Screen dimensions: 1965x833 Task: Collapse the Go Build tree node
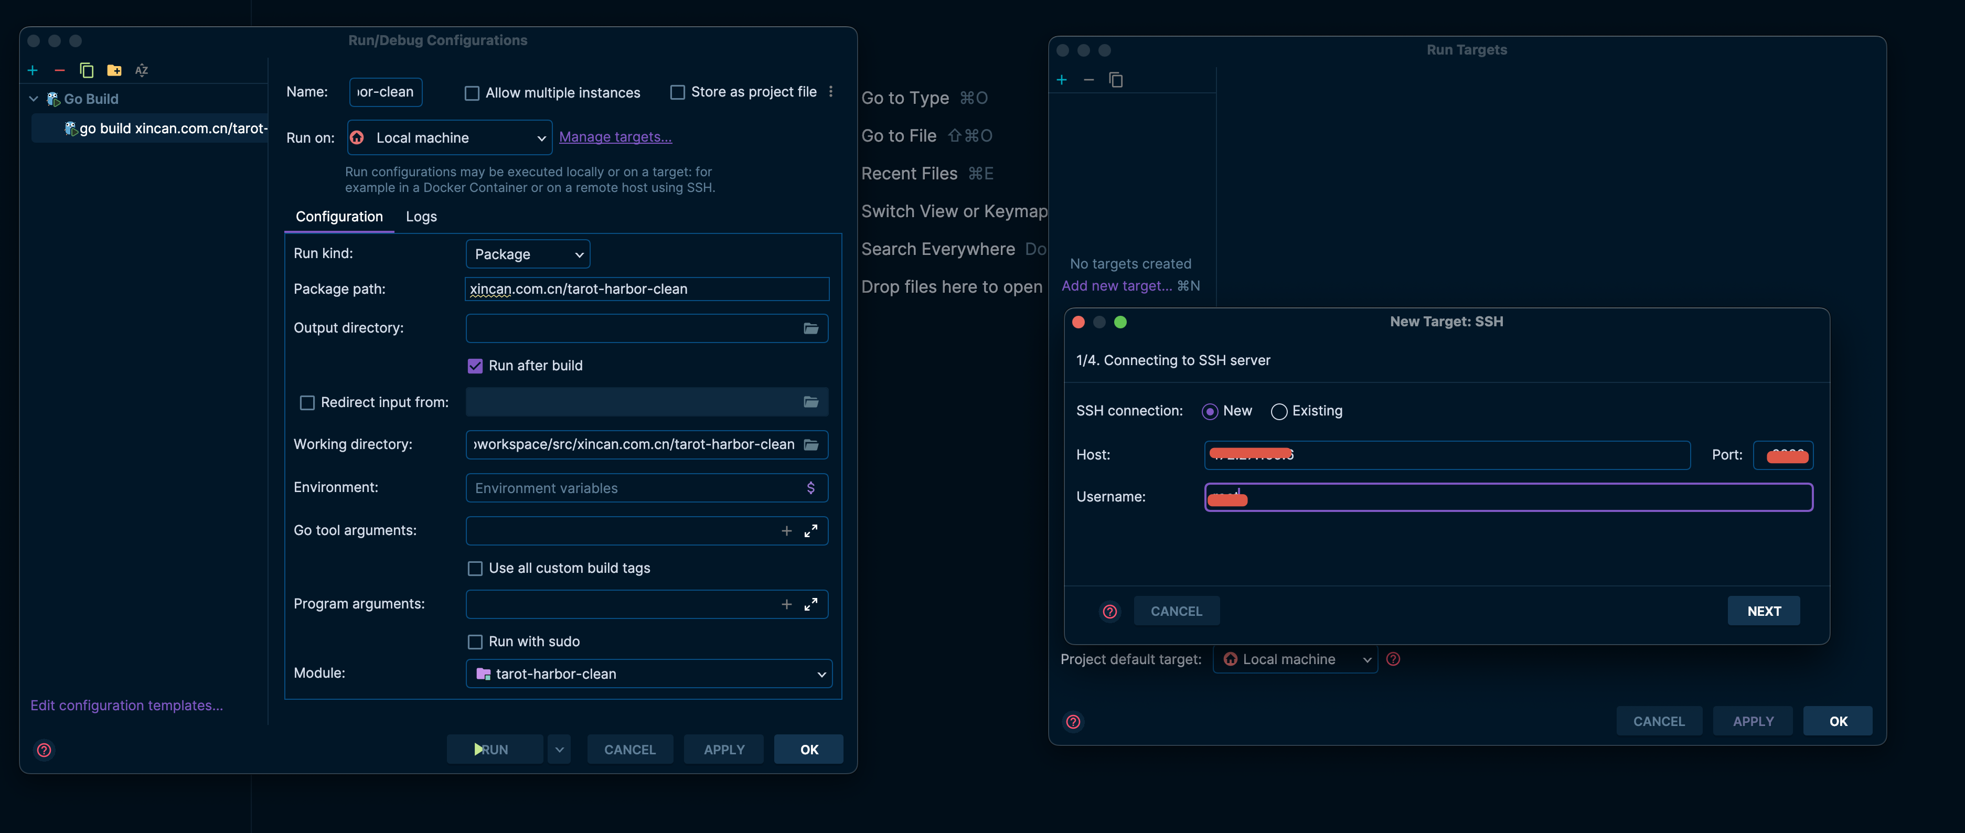[34, 99]
